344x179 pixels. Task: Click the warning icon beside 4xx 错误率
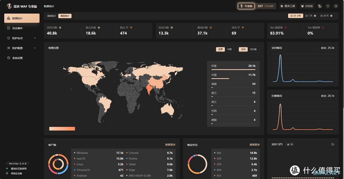click(286, 28)
